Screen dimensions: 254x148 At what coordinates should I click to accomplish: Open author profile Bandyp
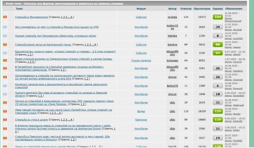click(172, 44)
